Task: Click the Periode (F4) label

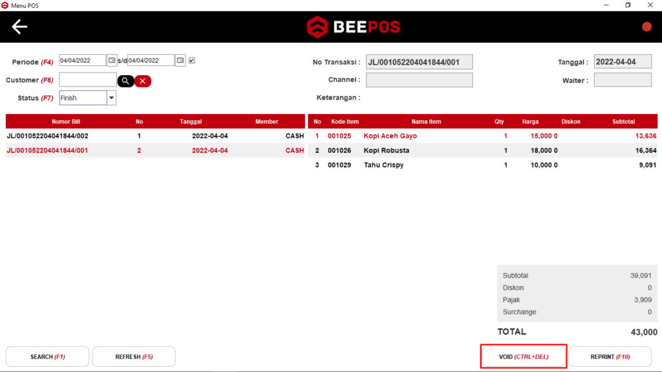Action: 32,62
